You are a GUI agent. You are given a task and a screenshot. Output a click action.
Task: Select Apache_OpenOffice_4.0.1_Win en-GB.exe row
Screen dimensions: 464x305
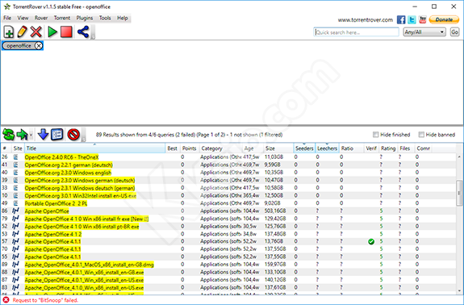pos(228,272)
